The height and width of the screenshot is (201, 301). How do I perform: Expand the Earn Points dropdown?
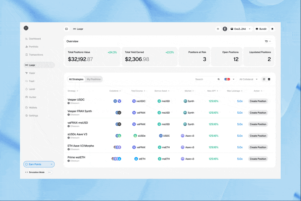39,164
